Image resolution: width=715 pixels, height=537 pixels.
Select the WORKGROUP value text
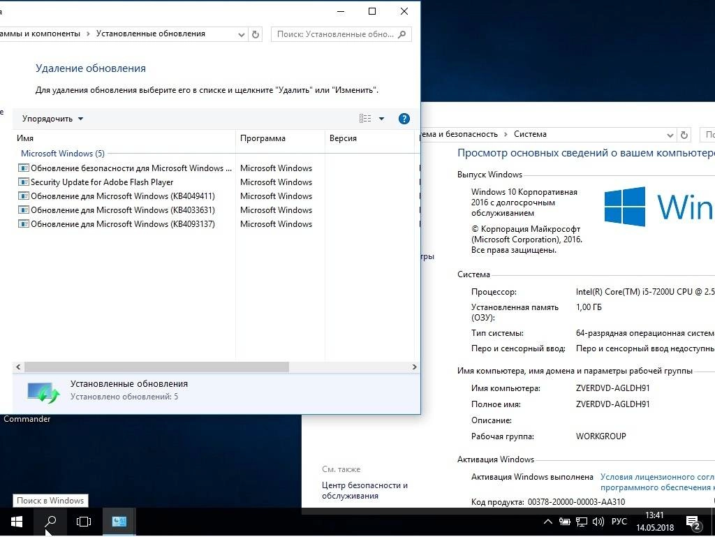click(x=600, y=436)
